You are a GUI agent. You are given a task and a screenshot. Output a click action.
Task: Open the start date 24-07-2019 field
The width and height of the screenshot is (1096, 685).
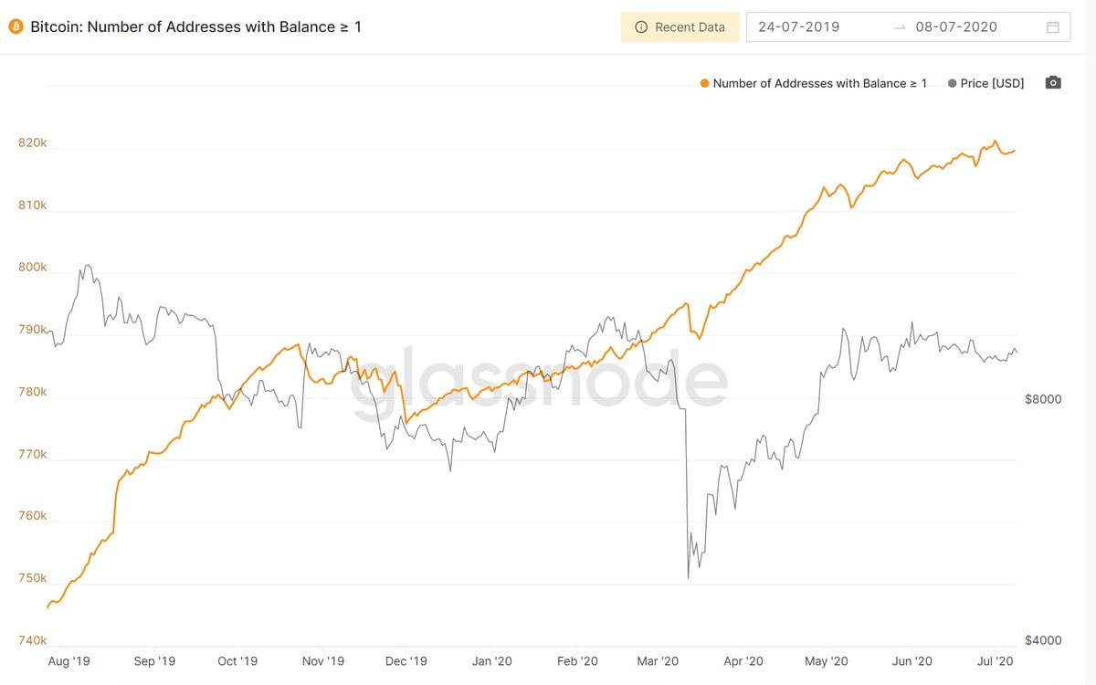click(x=799, y=26)
